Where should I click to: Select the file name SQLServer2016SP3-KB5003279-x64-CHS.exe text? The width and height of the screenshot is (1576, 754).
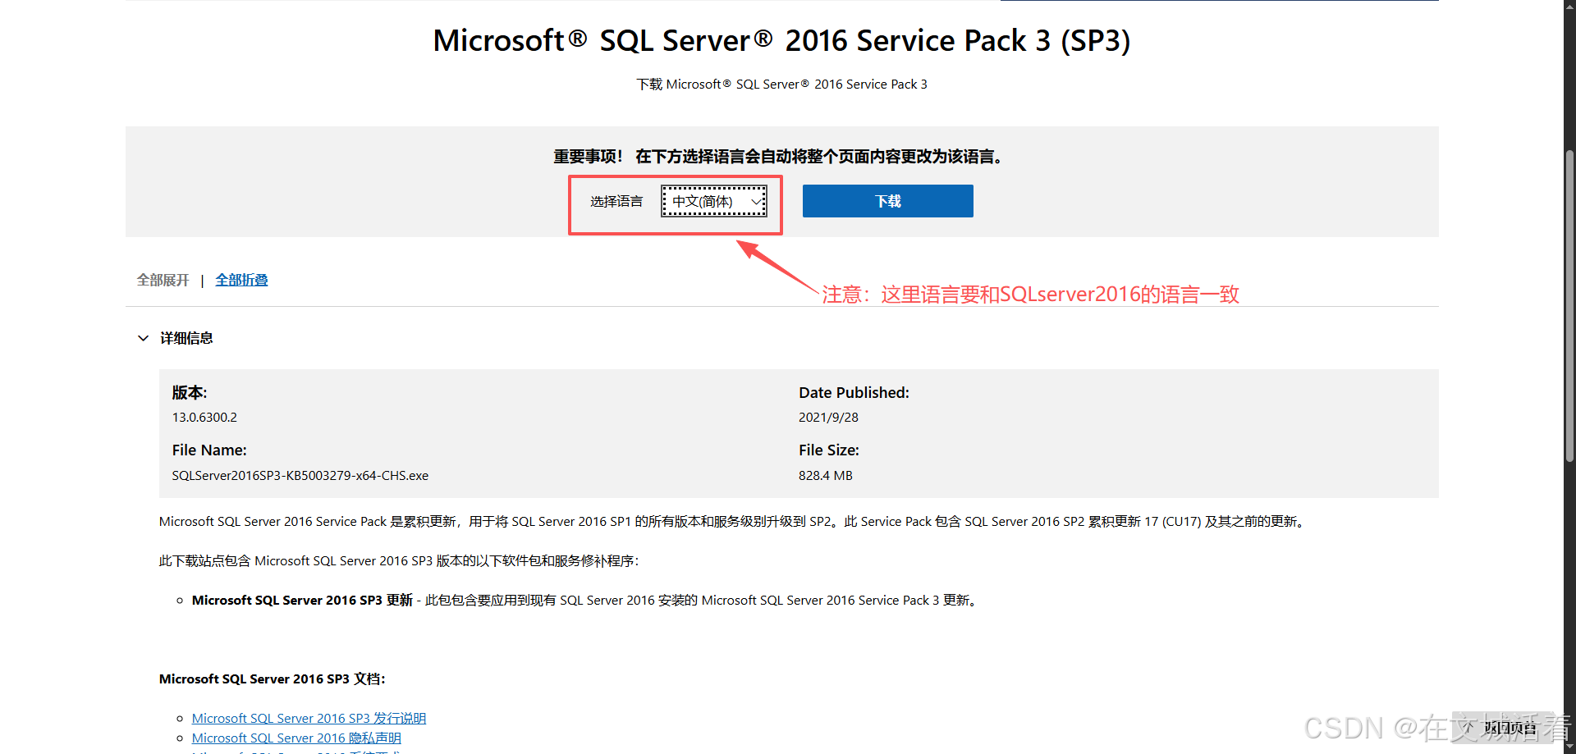[x=300, y=475]
